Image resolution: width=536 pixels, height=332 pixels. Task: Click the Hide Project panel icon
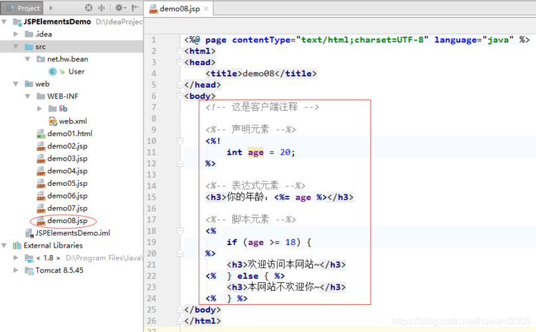click(x=135, y=7)
